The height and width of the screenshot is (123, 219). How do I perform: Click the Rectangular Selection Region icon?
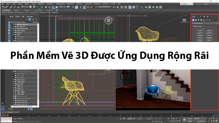click(38, 7)
